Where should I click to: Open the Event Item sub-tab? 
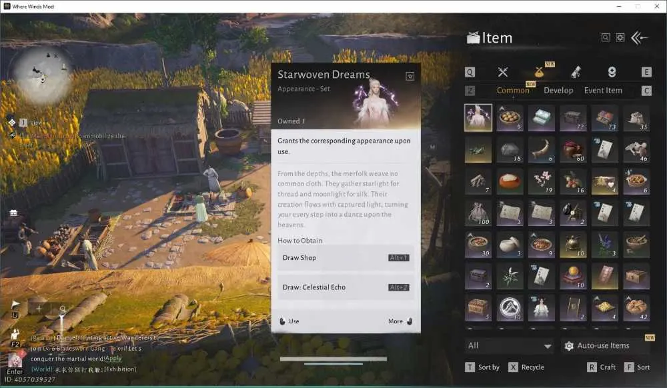coord(603,91)
